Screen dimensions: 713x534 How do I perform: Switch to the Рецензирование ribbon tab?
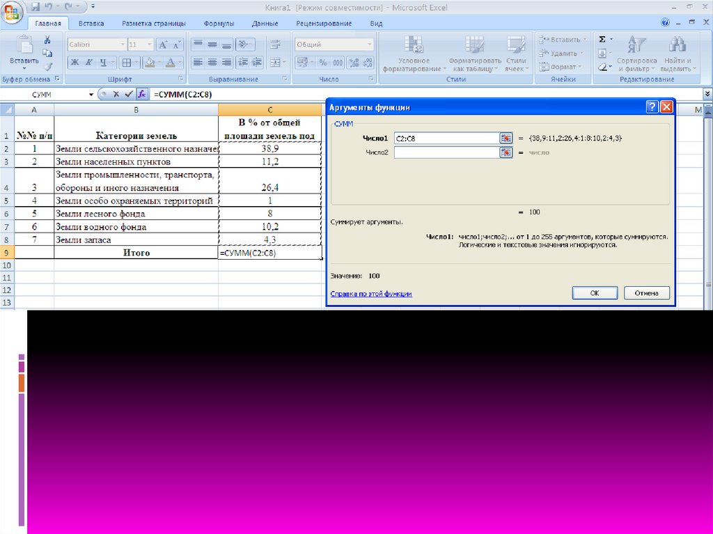pos(324,23)
